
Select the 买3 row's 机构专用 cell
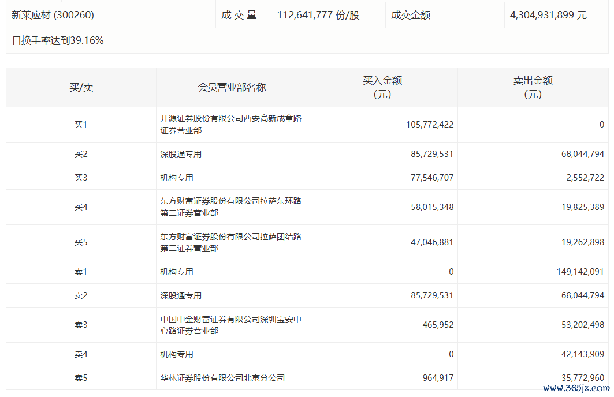click(177, 178)
